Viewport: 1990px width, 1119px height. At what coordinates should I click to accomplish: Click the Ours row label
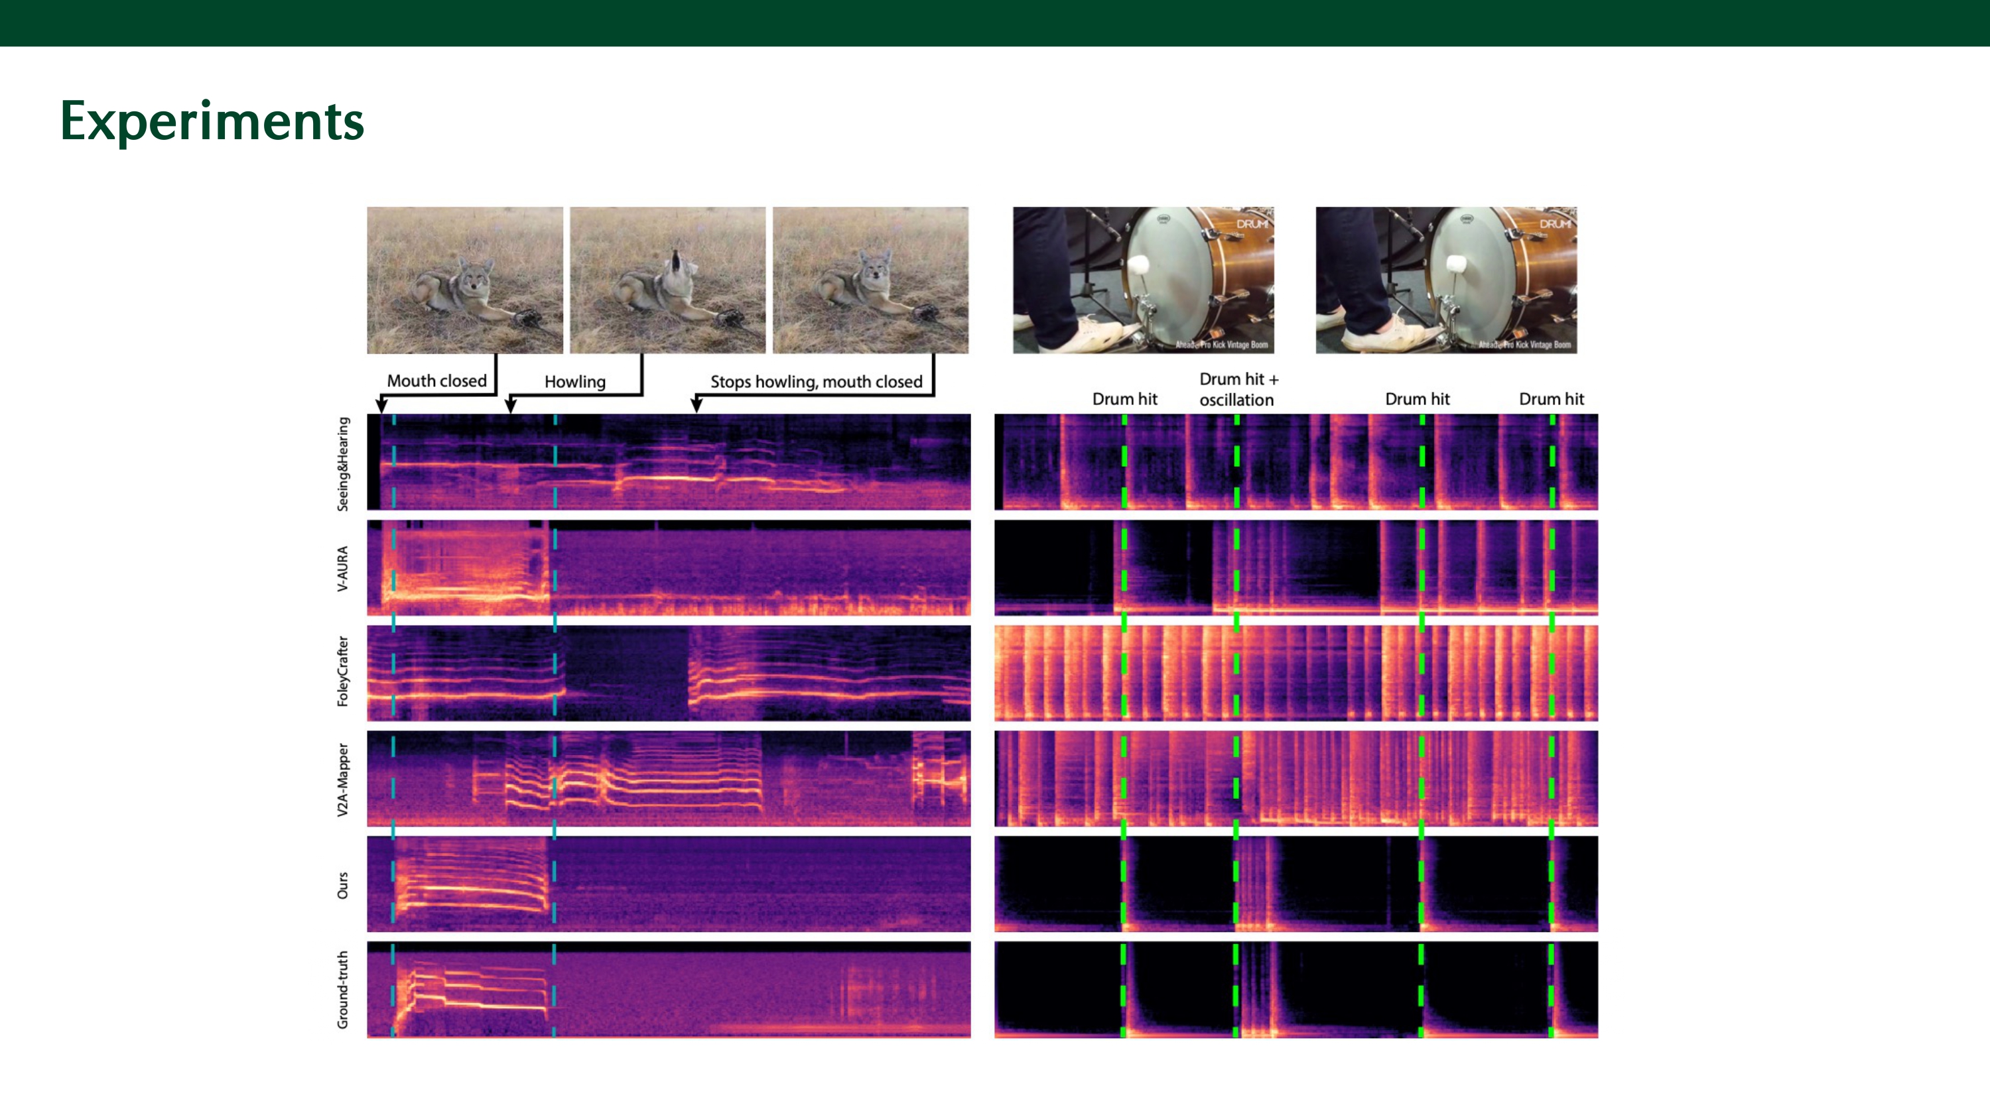click(342, 885)
